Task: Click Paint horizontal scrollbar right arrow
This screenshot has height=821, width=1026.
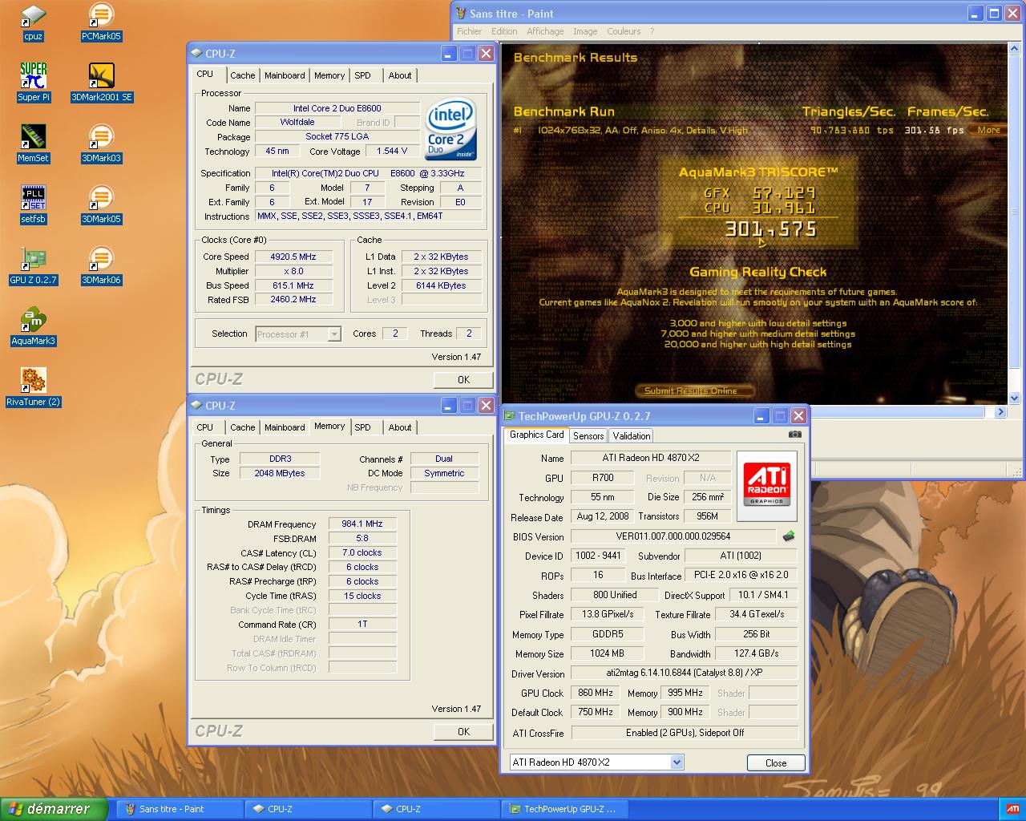Action: [x=1000, y=412]
